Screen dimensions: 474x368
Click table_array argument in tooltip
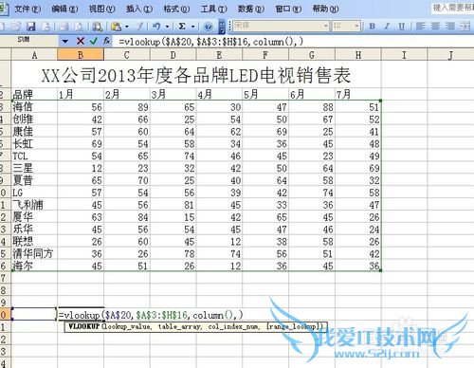point(180,326)
